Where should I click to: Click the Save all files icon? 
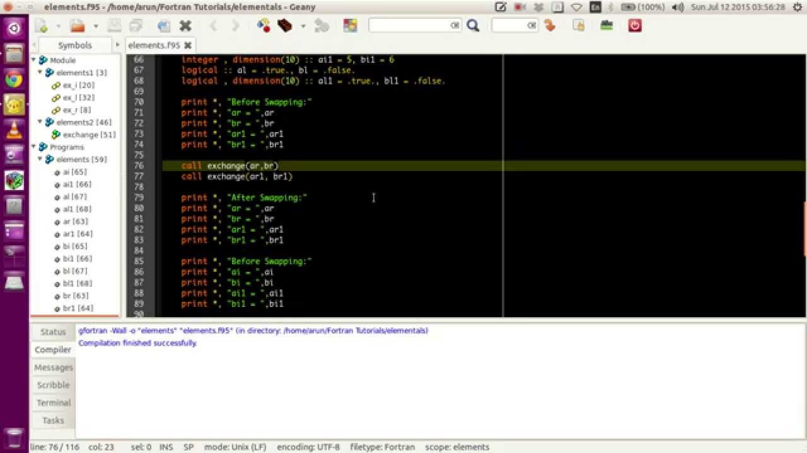coord(136,26)
